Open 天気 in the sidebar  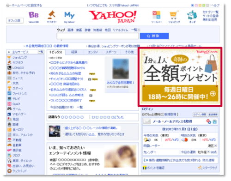[16, 83]
